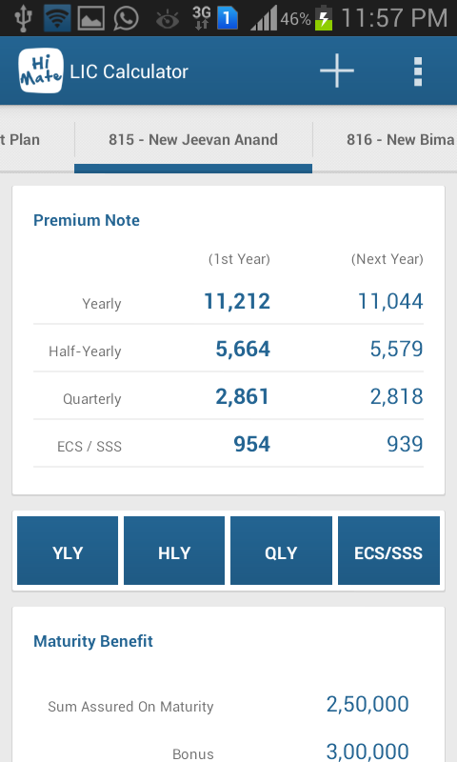Tap the Premium Note heading
457x762 pixels.
point(87,220)
